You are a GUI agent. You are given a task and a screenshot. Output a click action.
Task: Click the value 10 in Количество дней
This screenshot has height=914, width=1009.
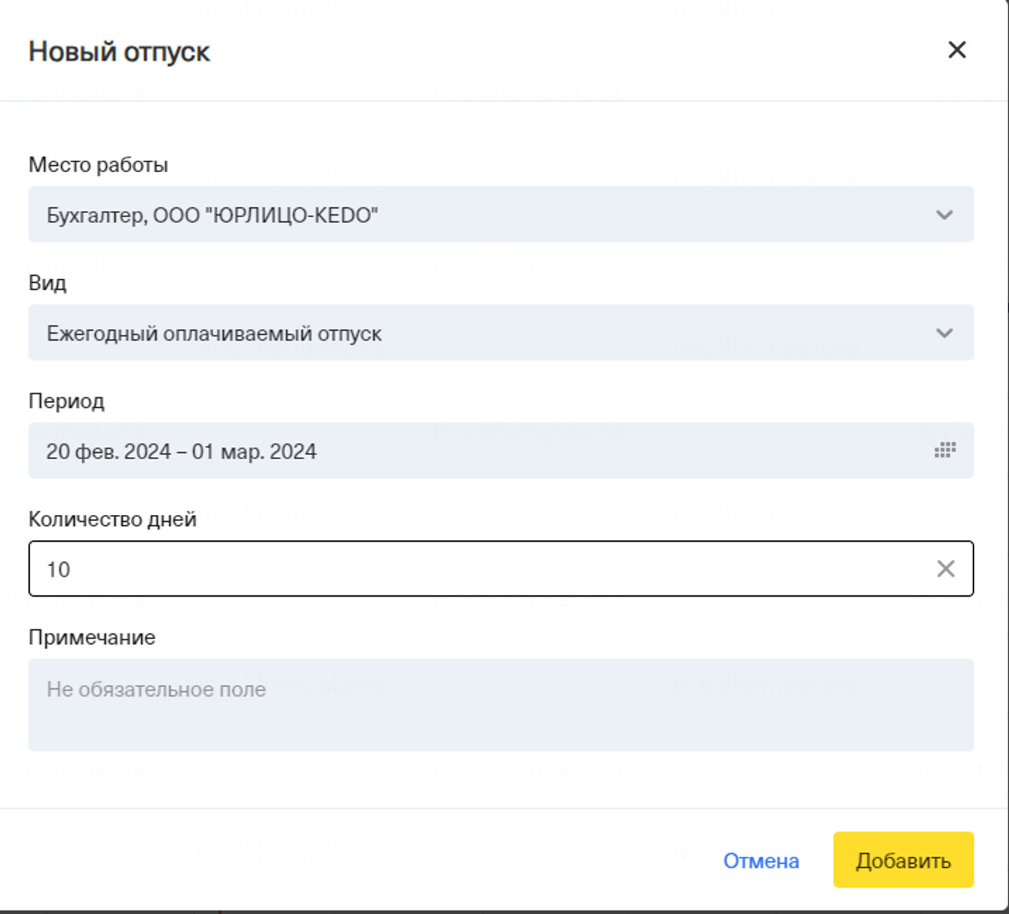(59, 570)
